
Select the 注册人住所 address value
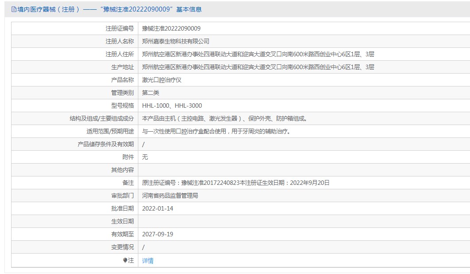(258, 54)
